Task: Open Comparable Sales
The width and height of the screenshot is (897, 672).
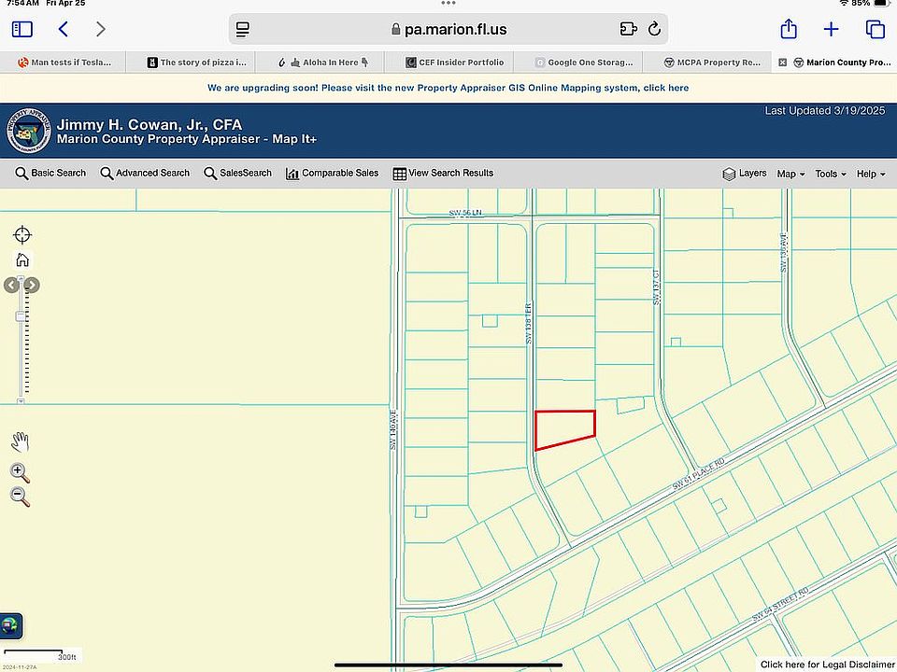Action: (332, 174)
